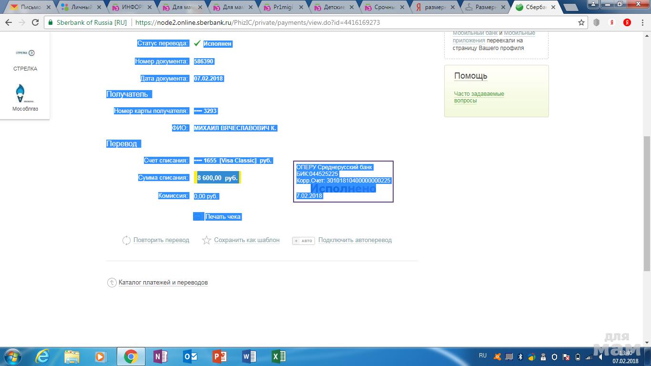Open Outlook from the taskbar
Image resolution: width=651 pixels, height=366 pixels.
[190, 356]
